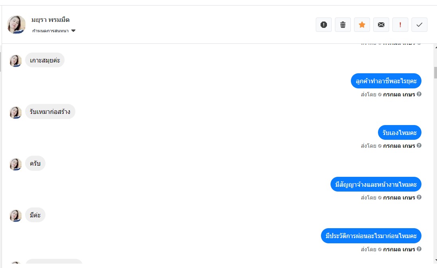The height and width of the screenshot is (268, 437).
Task: Click the scrollbar down arrow
Action: (435, 260)
